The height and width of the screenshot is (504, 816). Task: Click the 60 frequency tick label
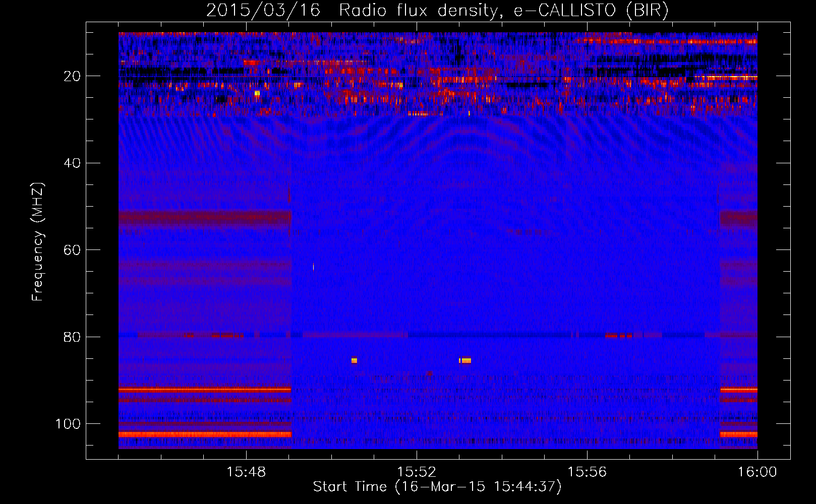(x=72, y=250)
